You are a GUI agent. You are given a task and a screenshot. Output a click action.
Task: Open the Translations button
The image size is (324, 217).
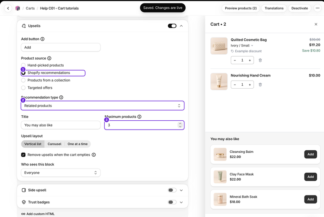click(274, 8)
